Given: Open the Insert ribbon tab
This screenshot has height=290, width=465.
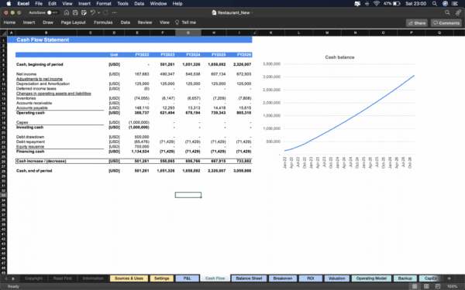Looking at the screenshot, I should click(x=29, y=22).
